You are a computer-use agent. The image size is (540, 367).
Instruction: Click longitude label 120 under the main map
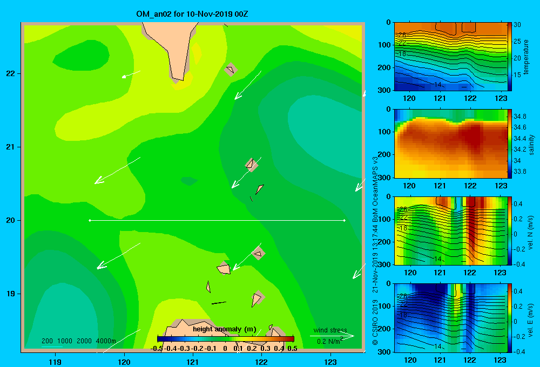(x=124, y=362)
